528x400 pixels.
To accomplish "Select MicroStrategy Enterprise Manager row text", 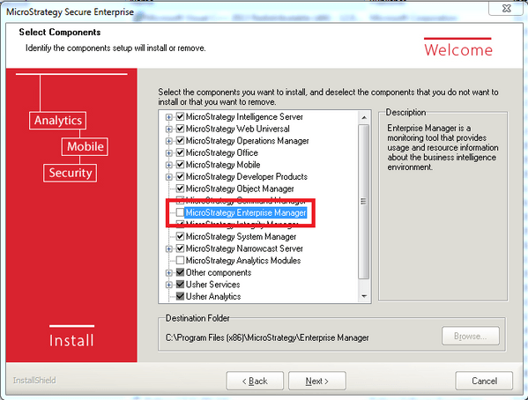I will (246, 212).
